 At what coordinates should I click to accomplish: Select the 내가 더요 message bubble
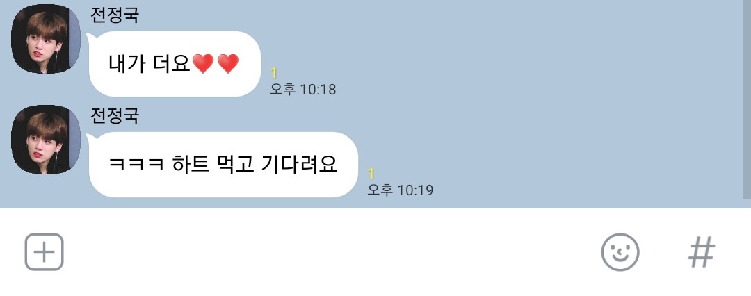click(175, 64)
